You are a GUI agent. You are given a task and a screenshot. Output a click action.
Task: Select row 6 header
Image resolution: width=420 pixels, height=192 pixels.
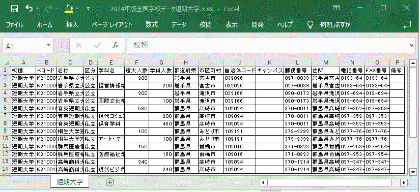click(x=6, y=109)
